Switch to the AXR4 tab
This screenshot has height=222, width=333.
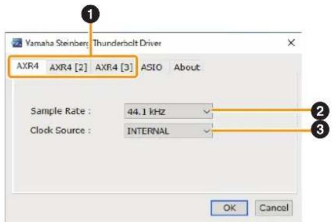coord(28,66)
